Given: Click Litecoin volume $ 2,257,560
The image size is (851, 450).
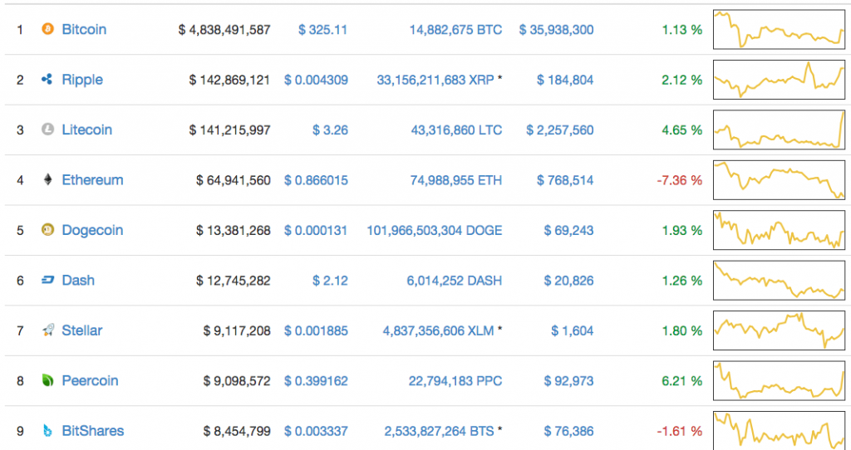Looking at the screenshot, I should point(559,130).
